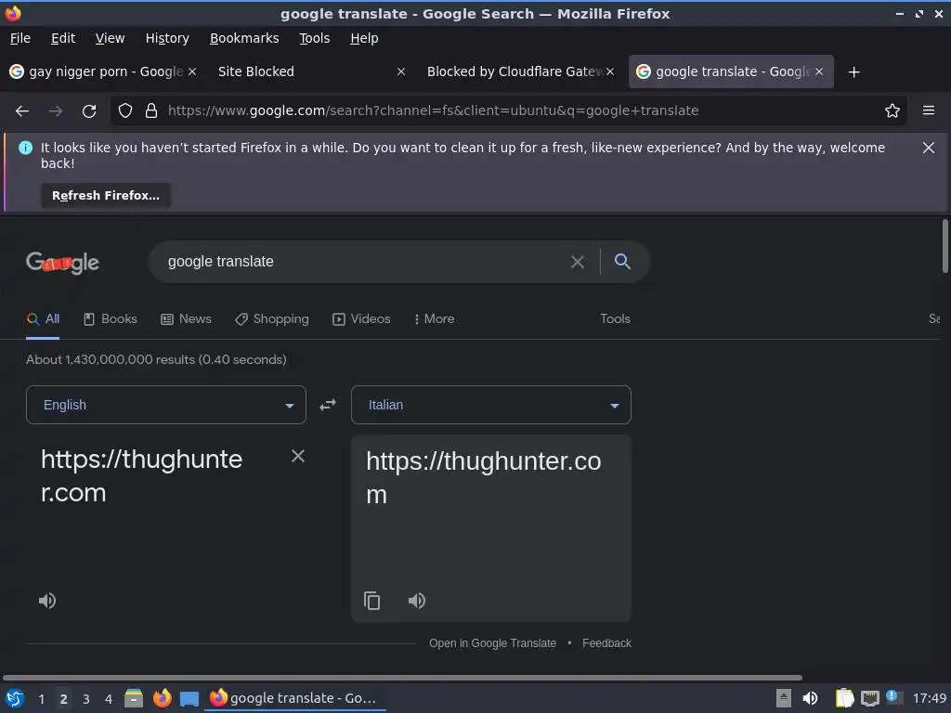
Task: Open the File menu
Action: (20, 38)
